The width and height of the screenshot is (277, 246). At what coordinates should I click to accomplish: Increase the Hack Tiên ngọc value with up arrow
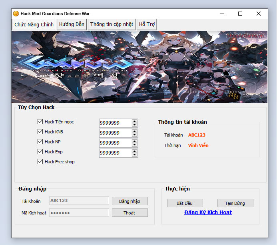(x=135, y=121)
